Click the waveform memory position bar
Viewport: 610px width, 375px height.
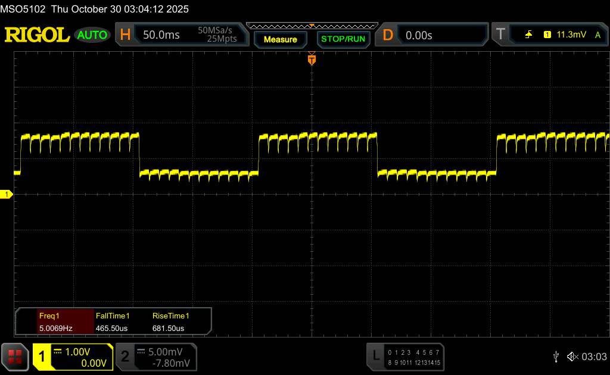311,26
